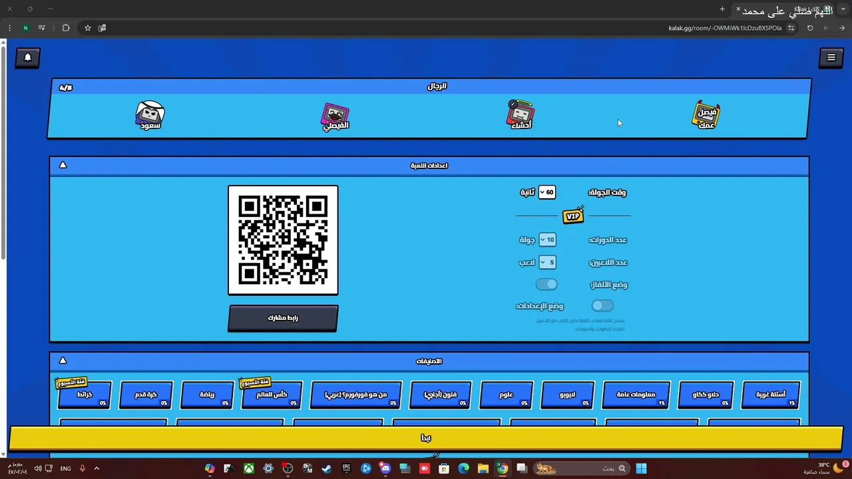The width and height of the screenshot is (852, 479).
Task: Go forward in browser history
Action: pyautogui.click(x=826, y=28)
